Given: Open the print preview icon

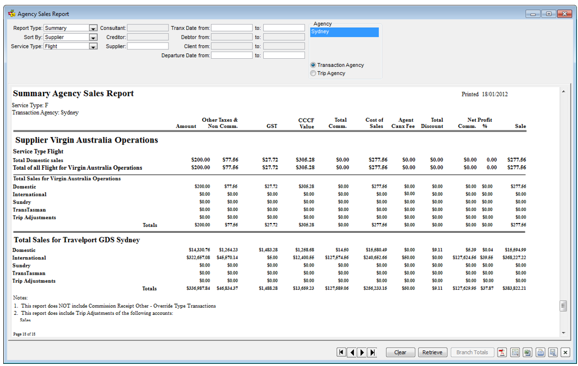Looking at the screenshot, I should (514, 352).
